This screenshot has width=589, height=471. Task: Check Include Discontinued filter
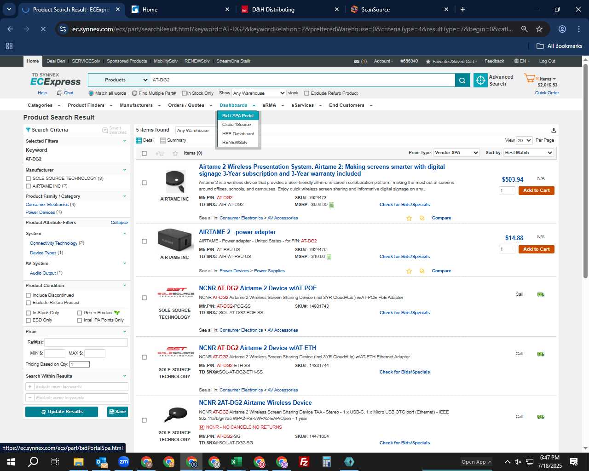29,295
